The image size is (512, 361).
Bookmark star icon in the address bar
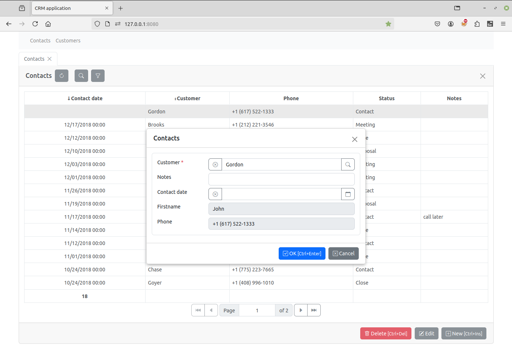pyautogui.click(x=388, y=24)
